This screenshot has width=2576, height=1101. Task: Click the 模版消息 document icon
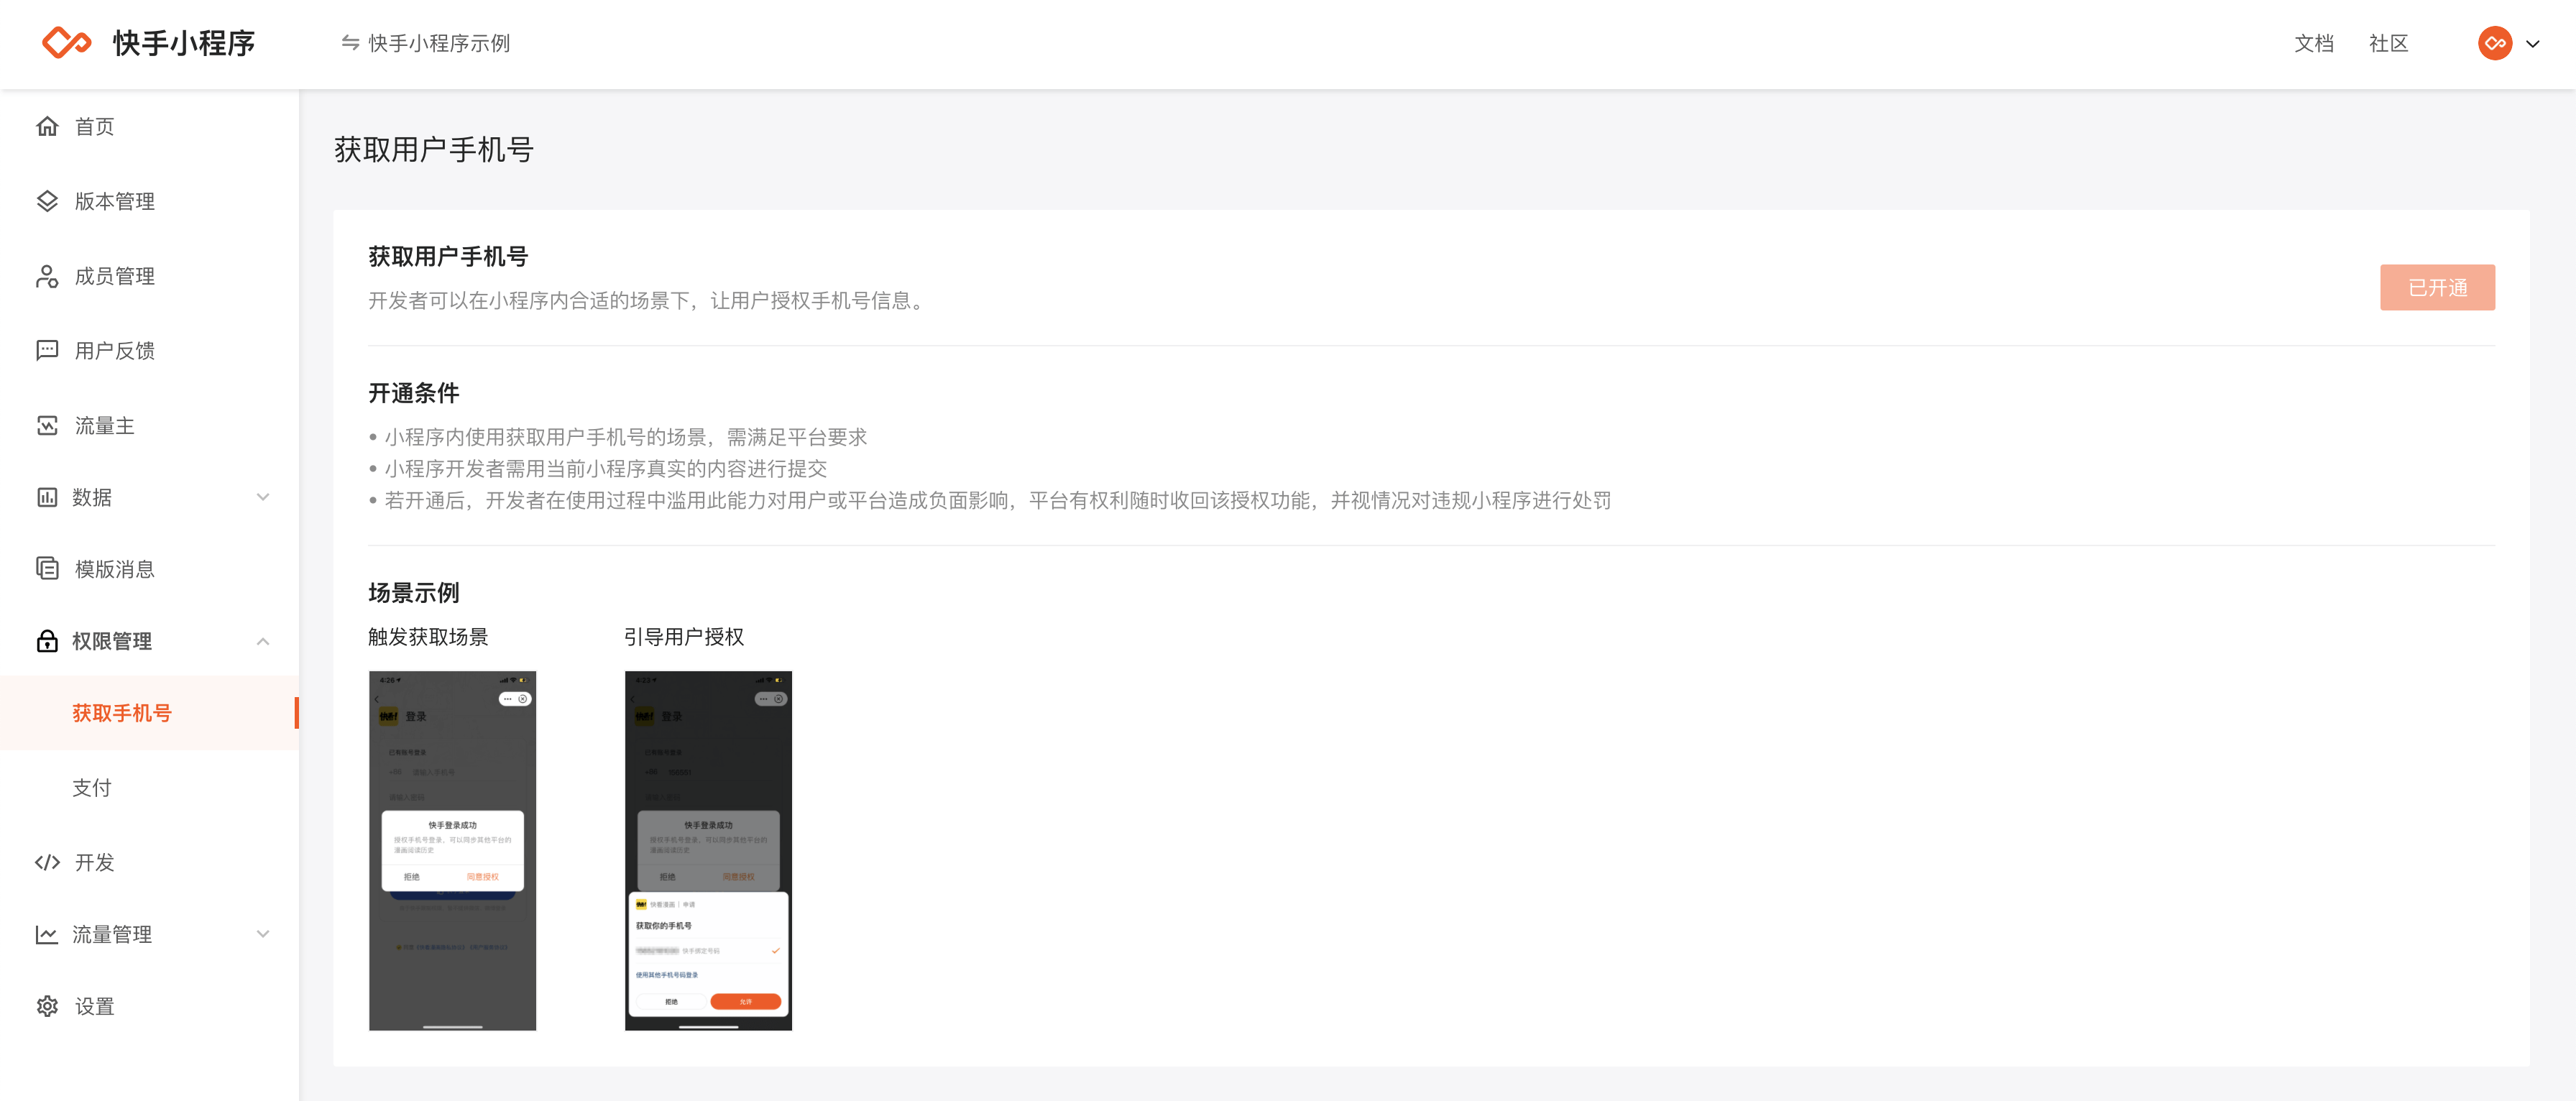tap(47, 568)
